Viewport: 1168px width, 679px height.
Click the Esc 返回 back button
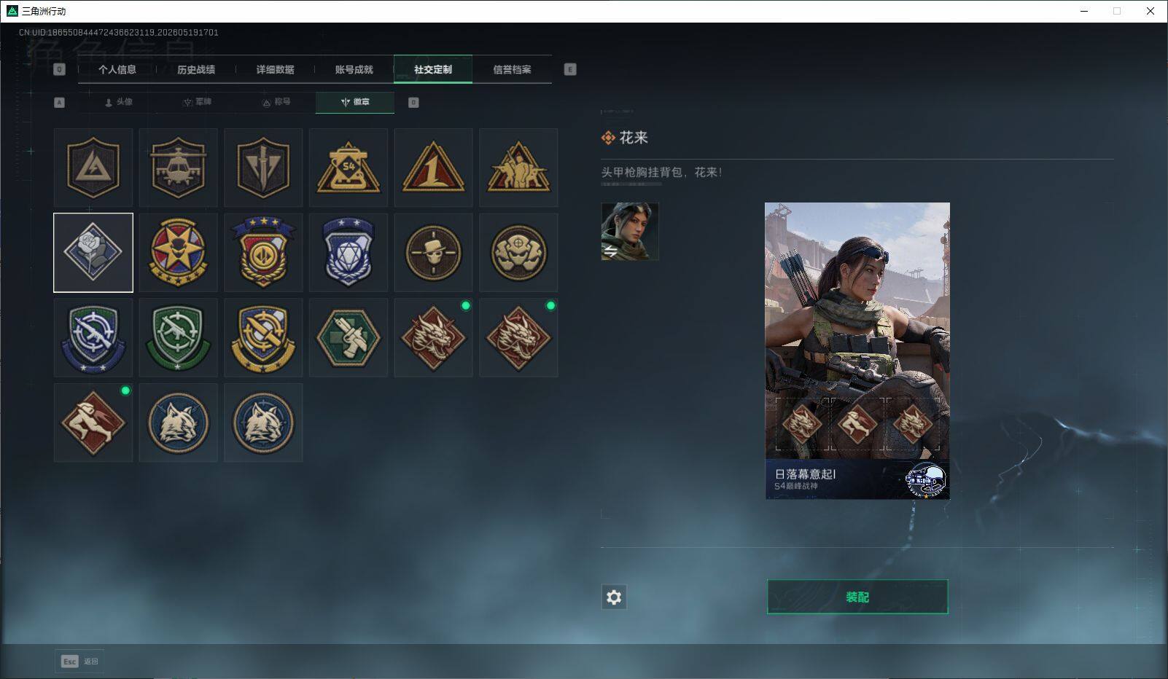coord(79,662)
